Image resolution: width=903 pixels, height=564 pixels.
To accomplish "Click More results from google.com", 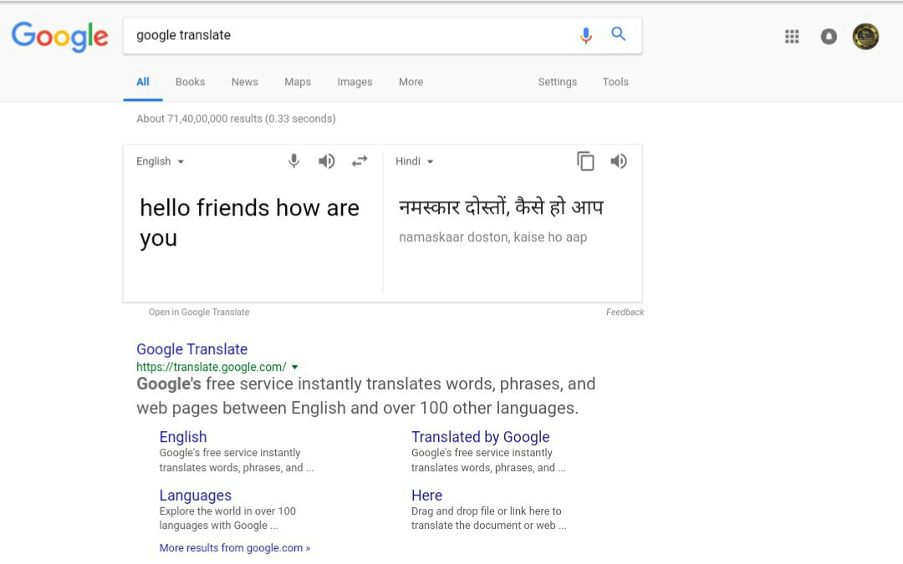I will [x=235, y=548].
